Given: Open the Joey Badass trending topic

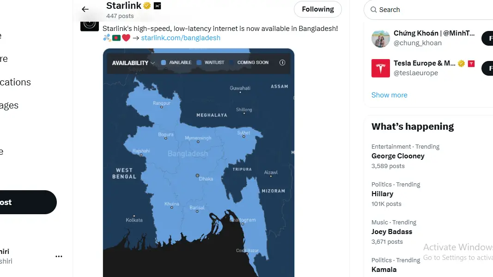Looking at the screenshot, I should click(x=391, y=232).
